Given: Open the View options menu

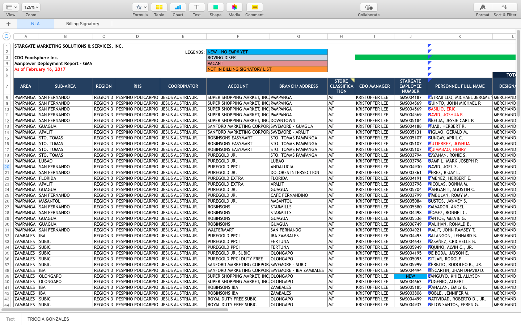Looking at the screenshot, I should (10, 7).
